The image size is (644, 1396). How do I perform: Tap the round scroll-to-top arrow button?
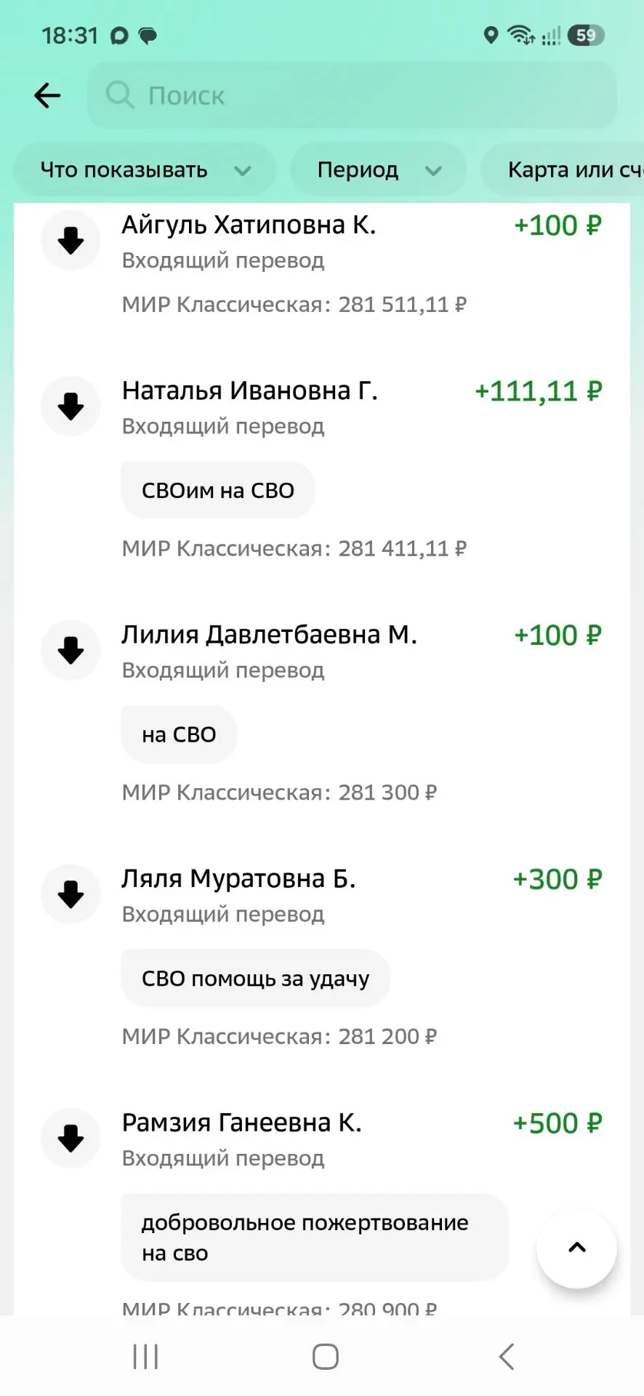click(x=576, y=1248)
